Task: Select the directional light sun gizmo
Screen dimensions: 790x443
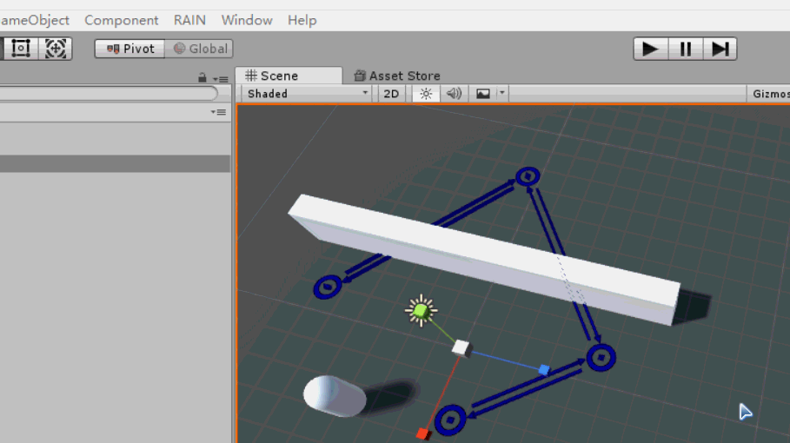Action: pos(422,311)
